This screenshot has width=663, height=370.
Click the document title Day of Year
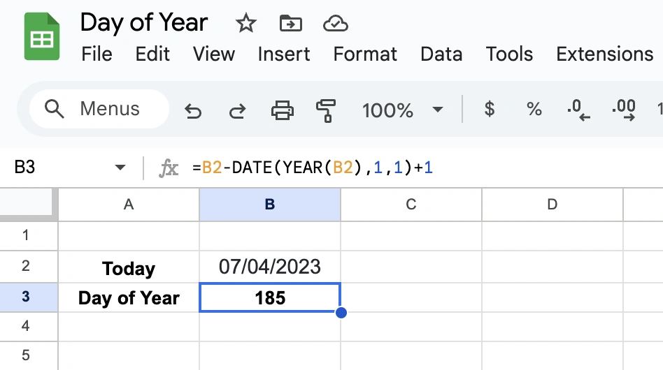pyautogui.click(x=144, y=22)
